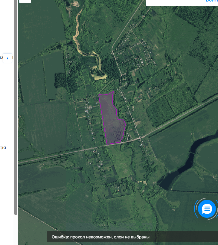
Task: Click the left panel vertical scrollbar
Action: pyautogui.click(x=16, y=108)
